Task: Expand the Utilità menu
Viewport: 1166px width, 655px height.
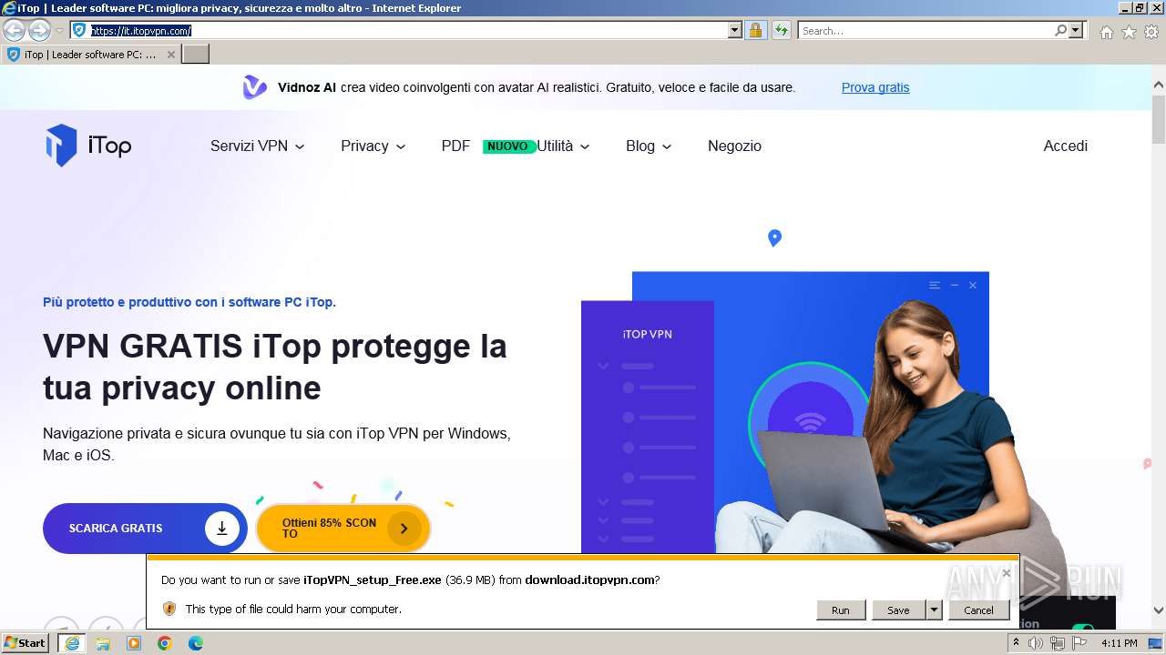Action: pos(564,146)
